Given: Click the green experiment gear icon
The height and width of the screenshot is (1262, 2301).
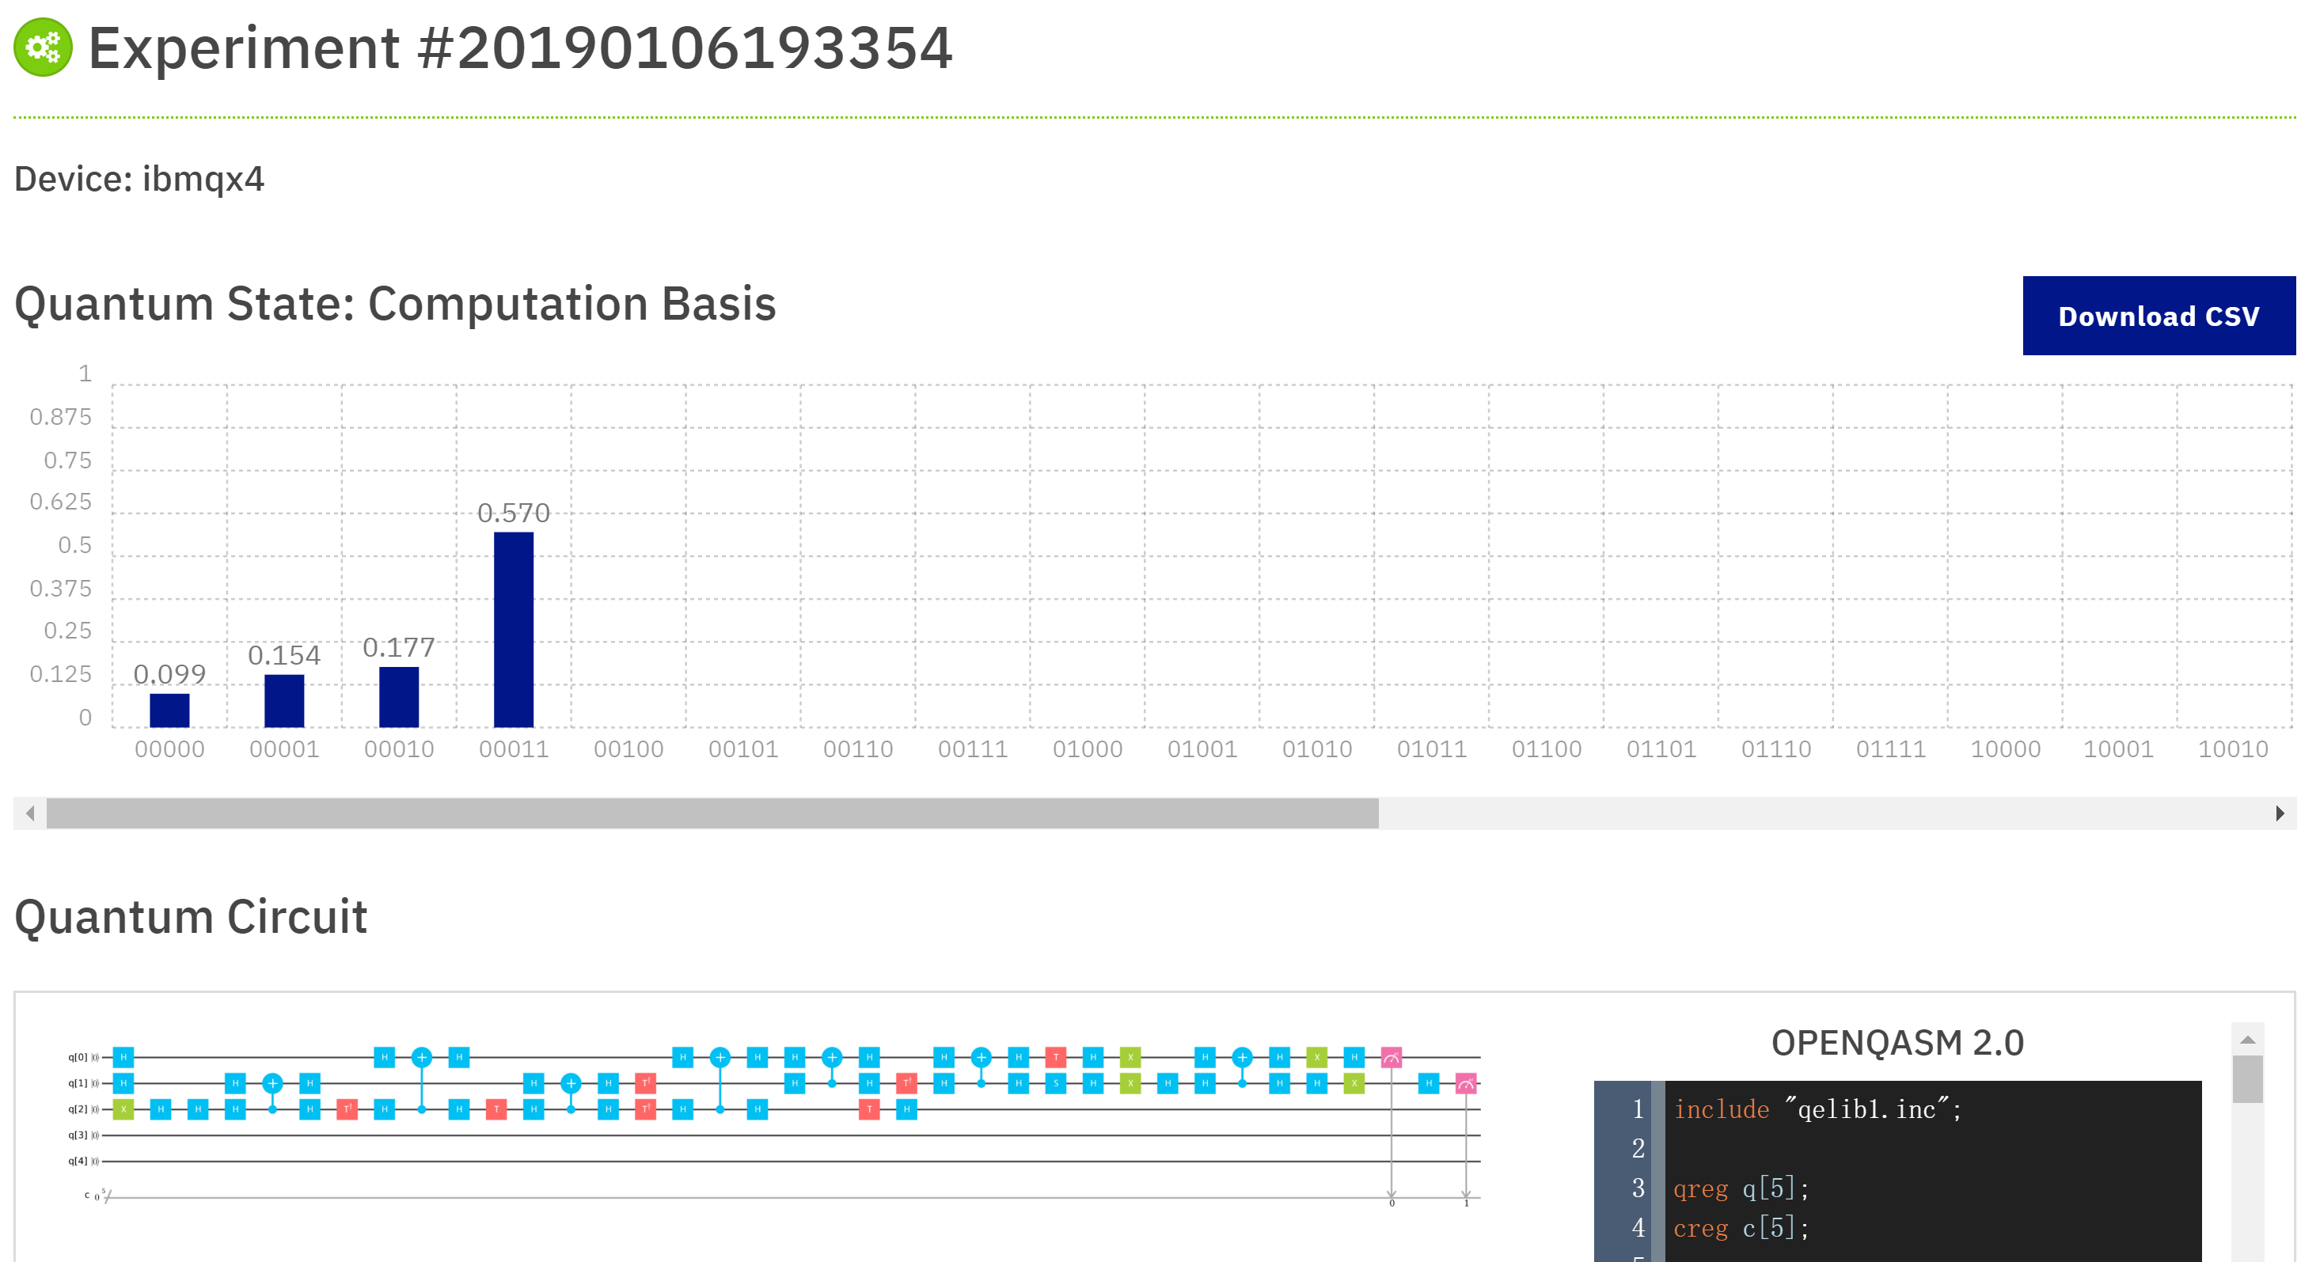Looking at the screenshot, I should click(43, 47).
